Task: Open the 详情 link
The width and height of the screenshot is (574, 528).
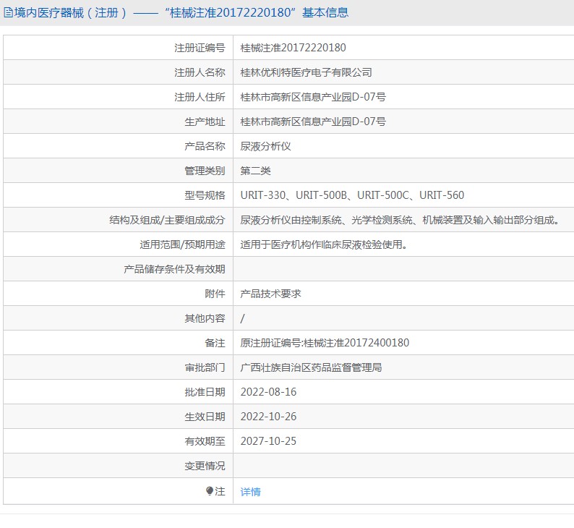Action: coord(250,492)
